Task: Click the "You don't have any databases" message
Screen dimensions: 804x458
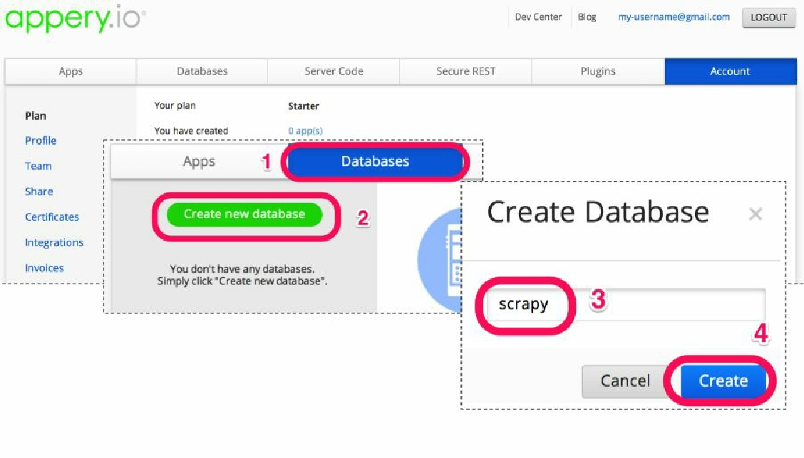Action: (x=242, y=275)
